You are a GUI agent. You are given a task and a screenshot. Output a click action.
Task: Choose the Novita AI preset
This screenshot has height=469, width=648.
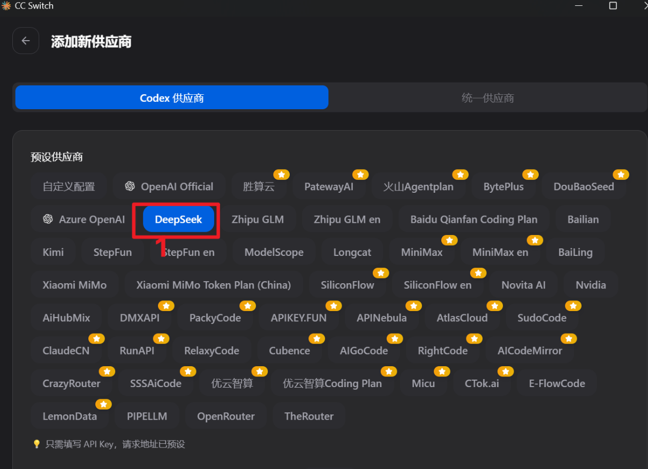pos(524,285)
